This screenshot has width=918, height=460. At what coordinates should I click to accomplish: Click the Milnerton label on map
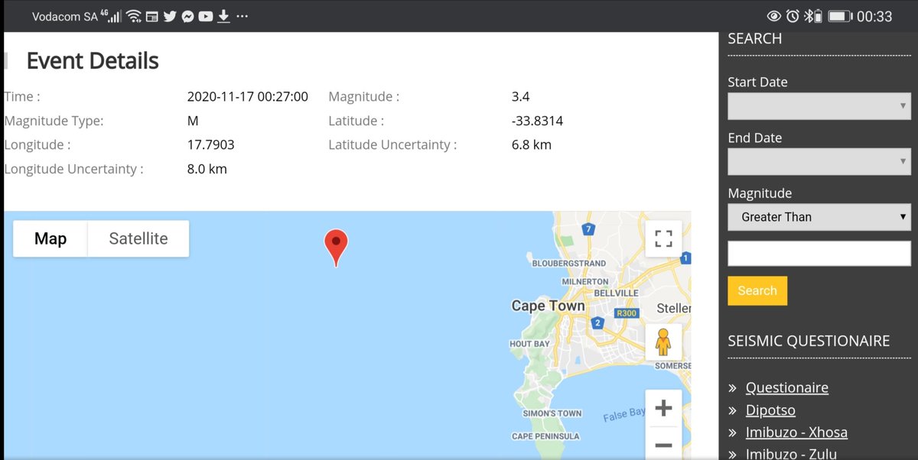pyautogui.click(x=585, y=281)
